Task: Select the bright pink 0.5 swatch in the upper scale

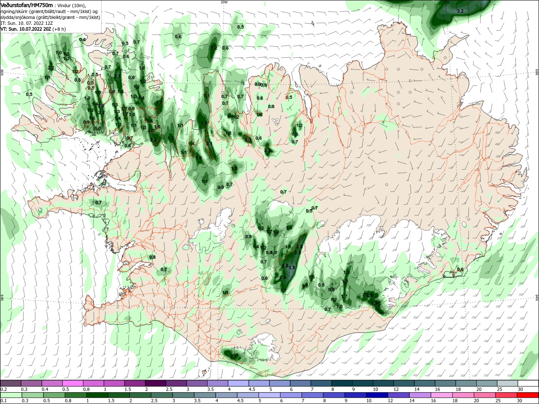Action: 72,383
